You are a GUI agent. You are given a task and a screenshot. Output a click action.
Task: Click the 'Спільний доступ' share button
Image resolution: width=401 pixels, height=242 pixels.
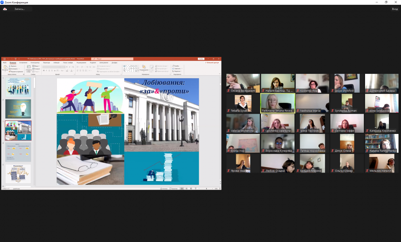[x=212, y=63]
